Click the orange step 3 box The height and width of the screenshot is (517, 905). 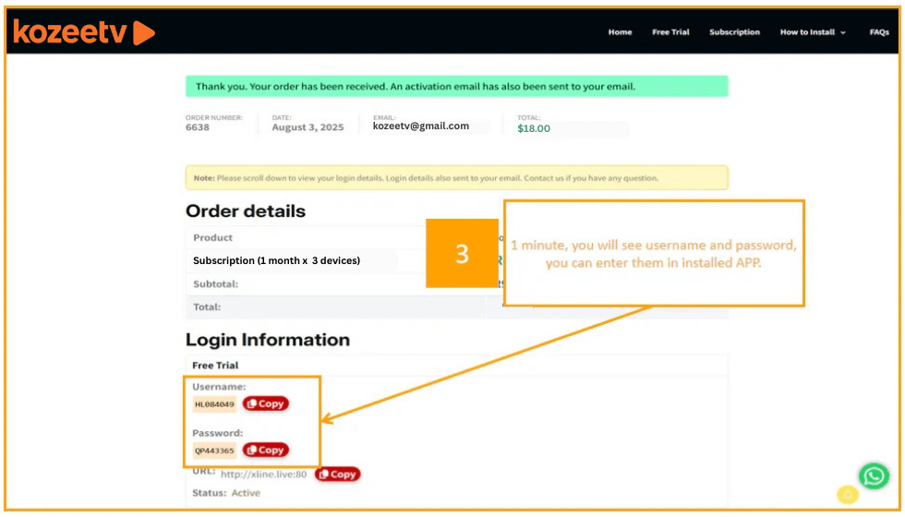coord(462,253)
